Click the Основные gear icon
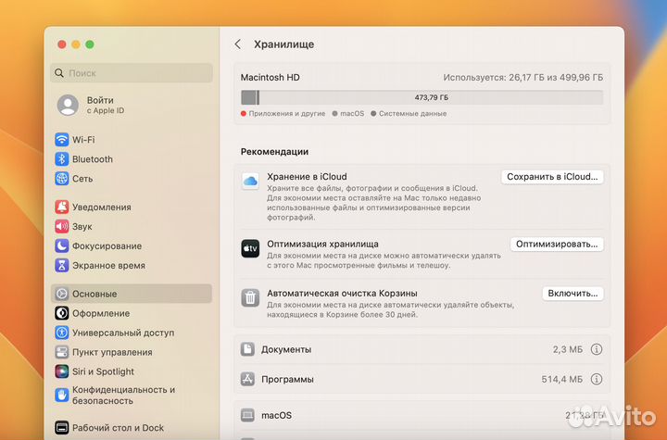This screenshot has height=440, width=667. [x=62, y=294]
